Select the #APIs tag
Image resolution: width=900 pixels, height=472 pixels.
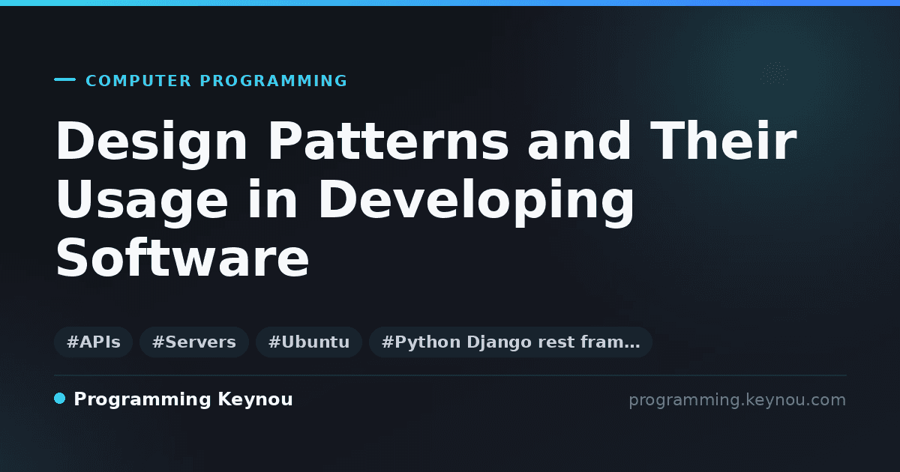(94, 342)
